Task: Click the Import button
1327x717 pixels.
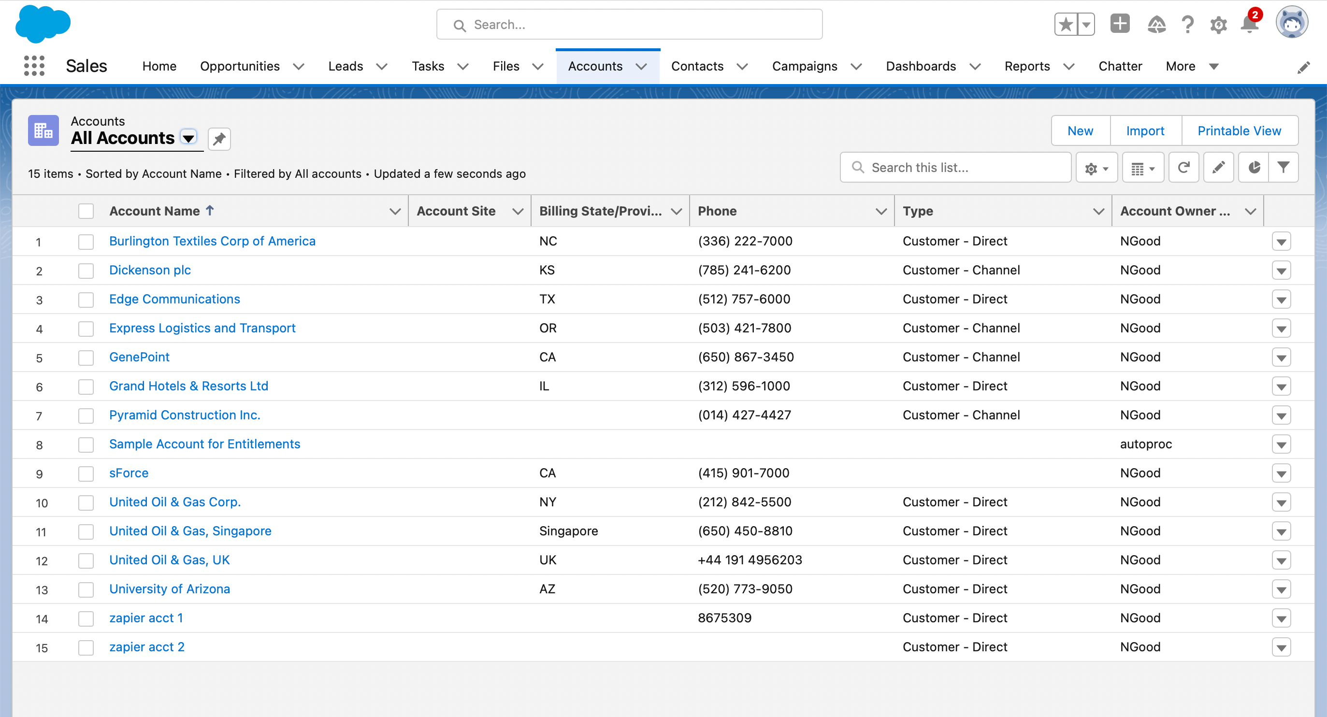Action: click(x=1145, y=131)
